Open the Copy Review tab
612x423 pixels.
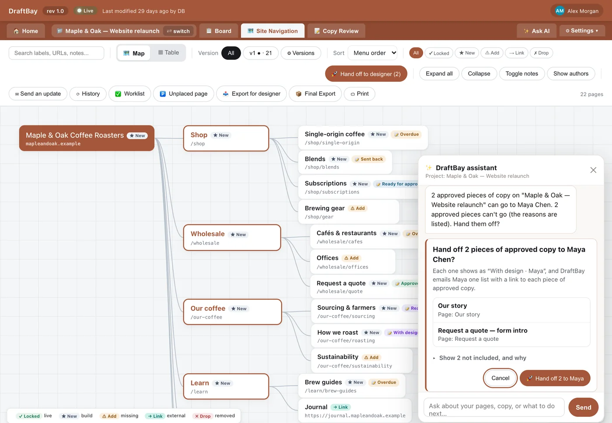pos(336,31)
